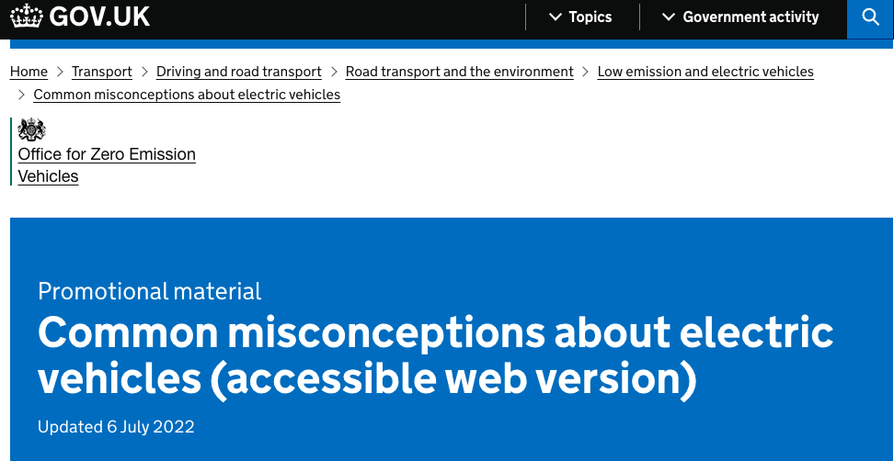Open Driving and road transport breadcrumb
Viewport: 894px width, 461px height.
pos(239,72)
